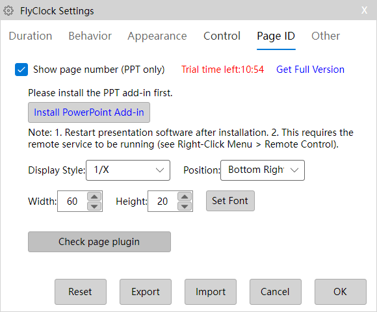
Task: Open the Behavior tab
Action: pyautogui.click(x=90, y=36)
